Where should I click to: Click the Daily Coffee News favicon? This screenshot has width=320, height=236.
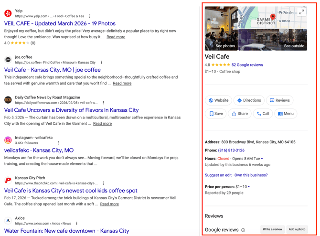point(8,100)
